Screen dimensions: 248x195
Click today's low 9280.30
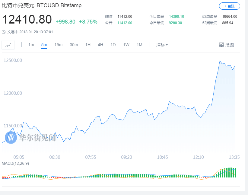175,23
